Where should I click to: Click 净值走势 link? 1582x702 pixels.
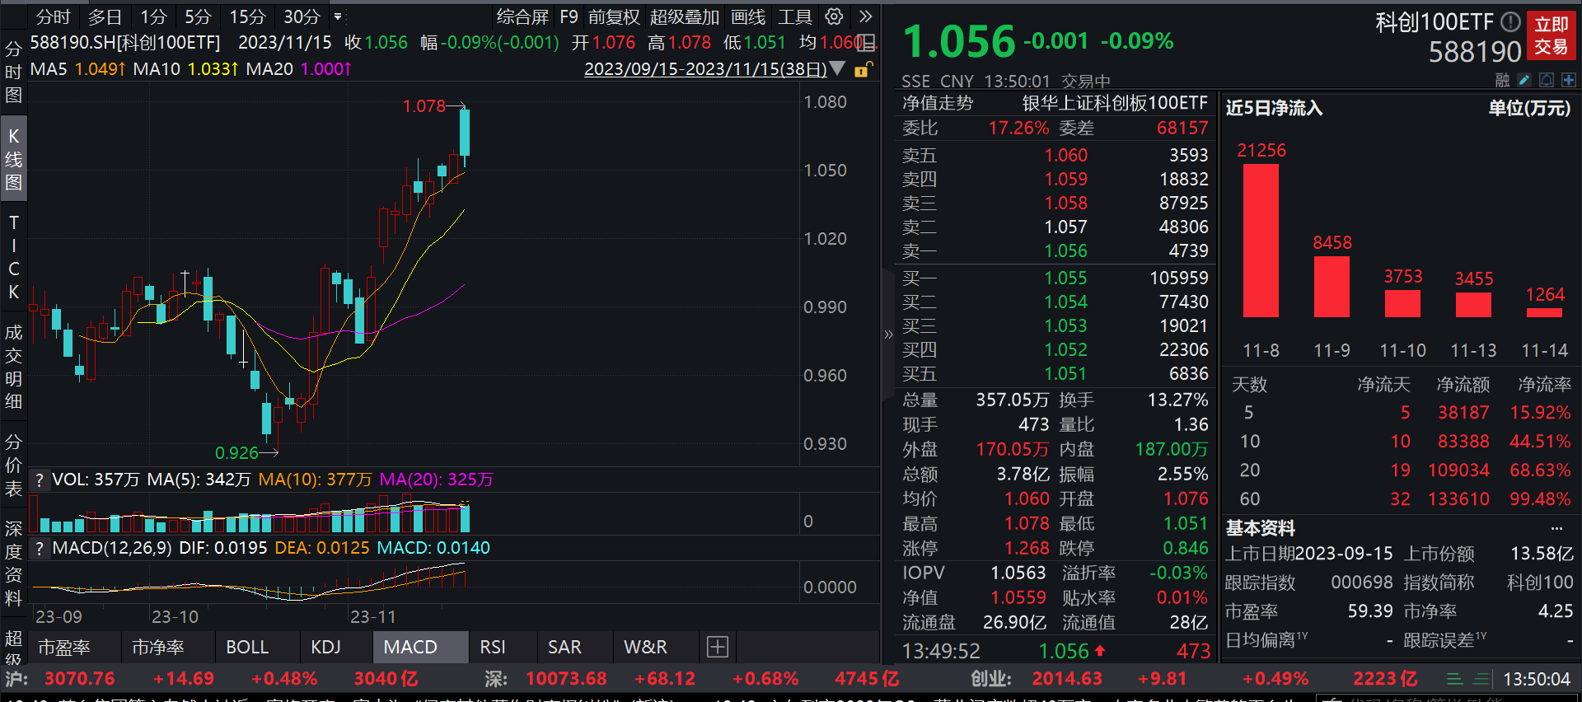coord(938,103)
